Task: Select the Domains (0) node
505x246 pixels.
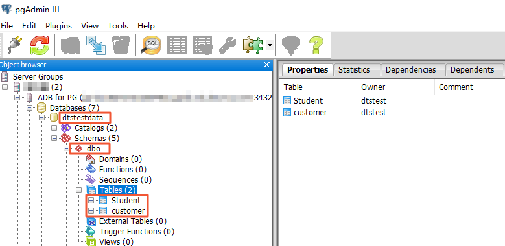Action: point(121,159)
